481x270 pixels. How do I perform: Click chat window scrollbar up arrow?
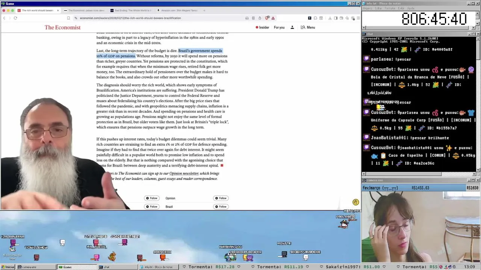[x=478, y=38]
